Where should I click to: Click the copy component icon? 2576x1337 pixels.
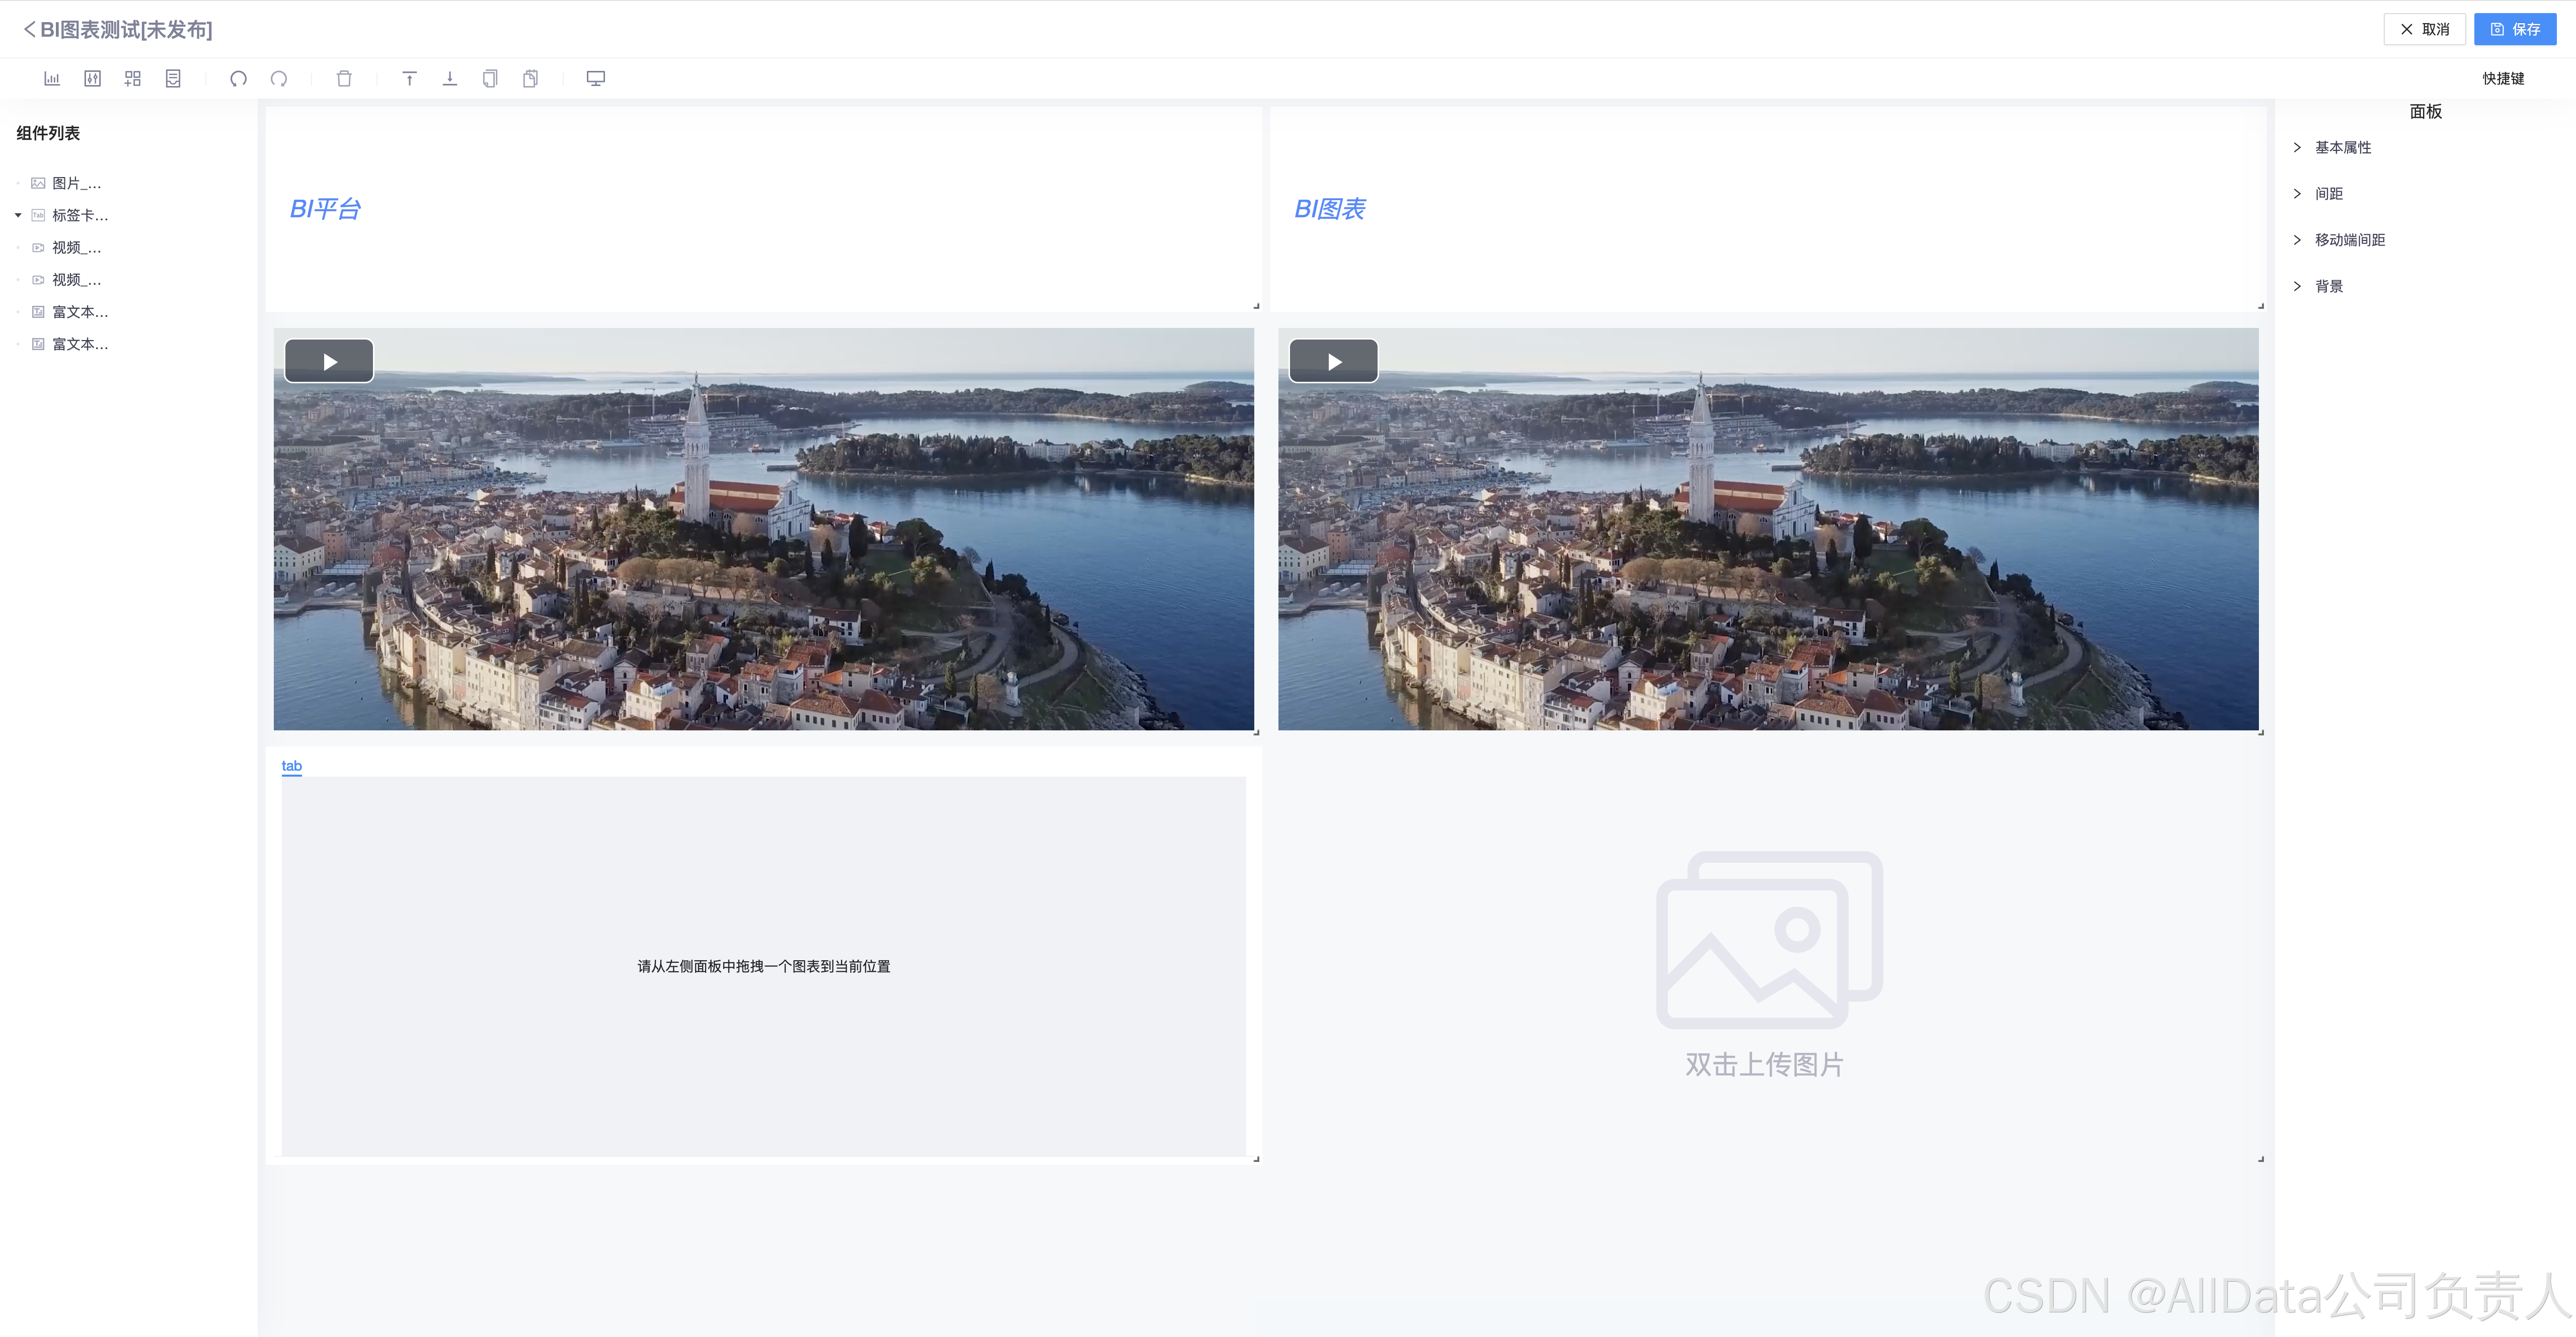(490, 78)
